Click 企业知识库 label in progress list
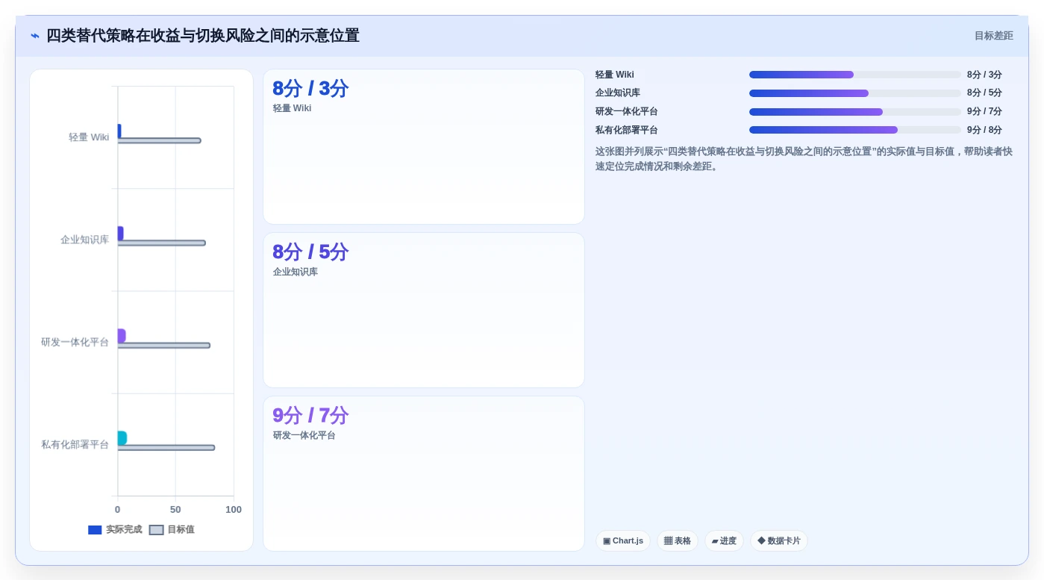This screenshot has height=580, width=1044. click(x=617, y=93)
